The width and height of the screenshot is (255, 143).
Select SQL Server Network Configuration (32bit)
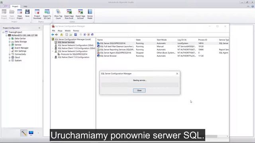point(76,45)
